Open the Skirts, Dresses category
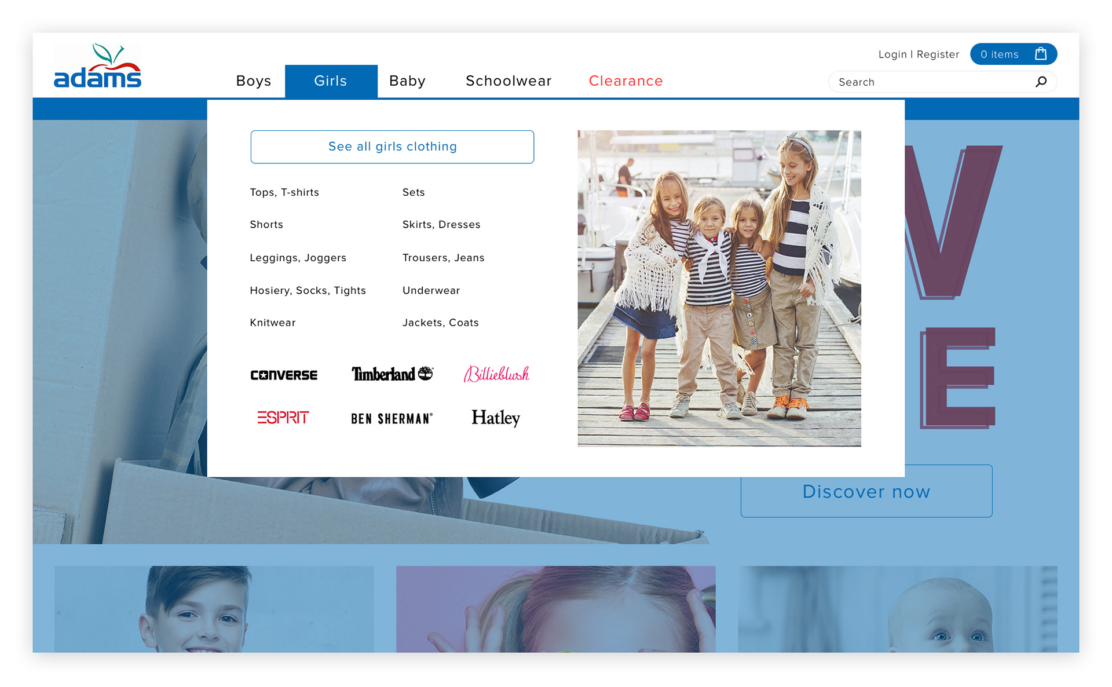This screenshot has width=1112, height=687. [441, 225]
